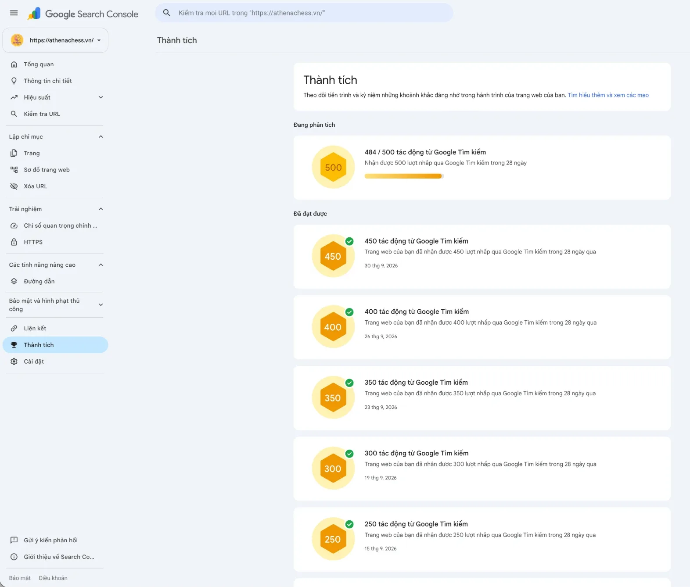Screen dimensions: 690x587
Task: Click the 484/500 progress bar
Action: 404,176
